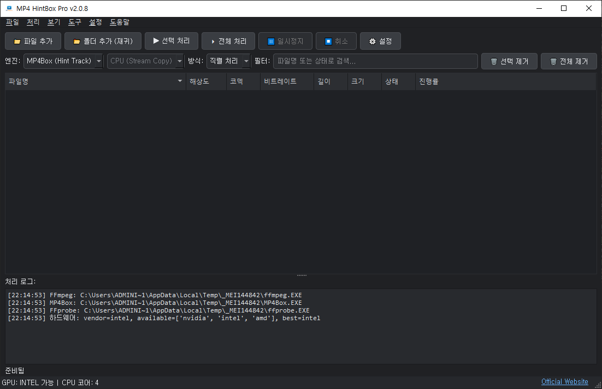Click the 전체 처리 button label
This screenshot has width=602, height=389.
coord(233,41)
